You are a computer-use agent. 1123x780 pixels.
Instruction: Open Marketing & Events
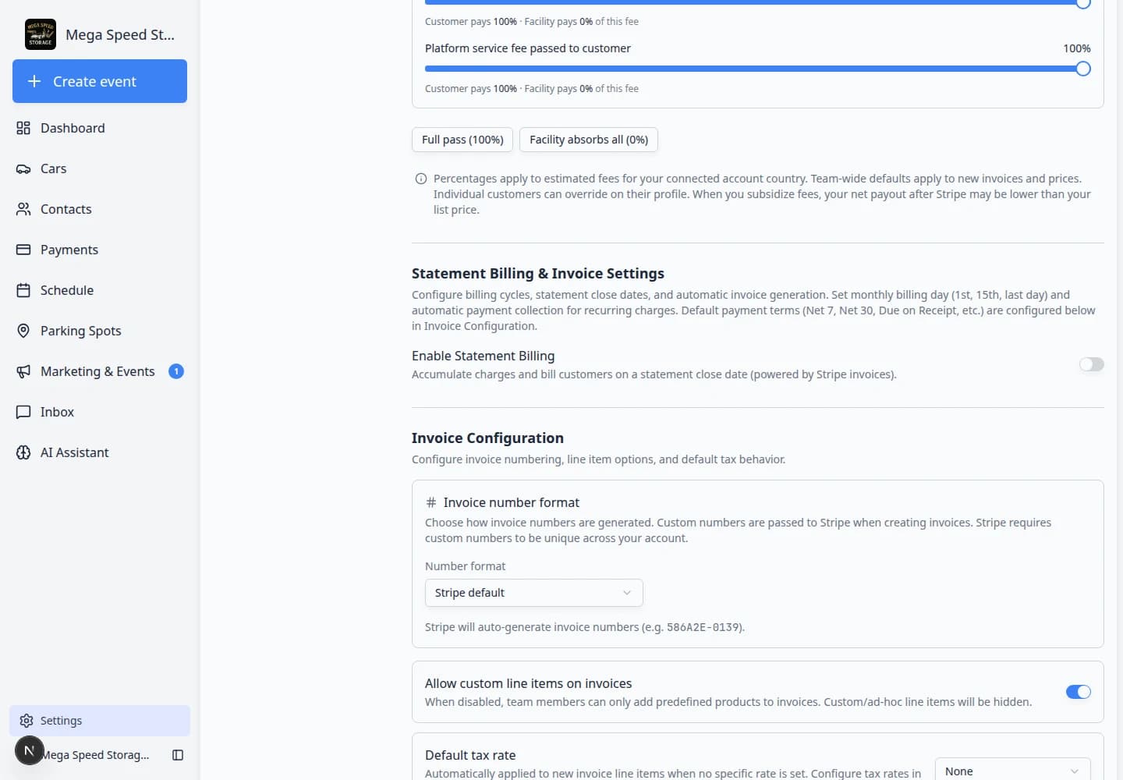click(x=100, y=371)
